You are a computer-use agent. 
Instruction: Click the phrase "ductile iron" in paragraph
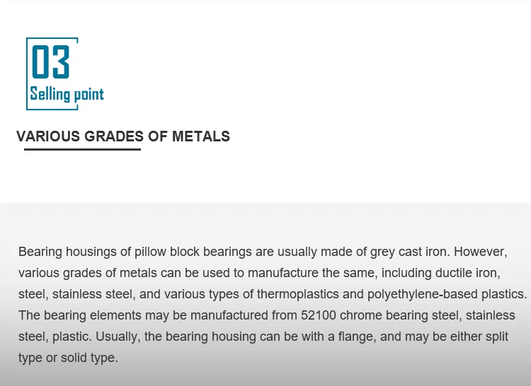click(x=467, y=273)
